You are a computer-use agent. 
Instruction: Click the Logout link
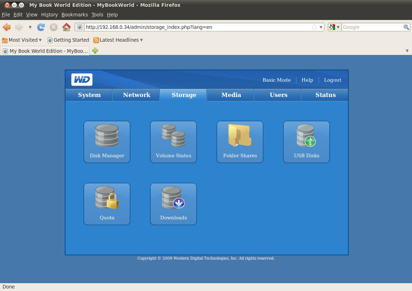(x=333, y=80)
